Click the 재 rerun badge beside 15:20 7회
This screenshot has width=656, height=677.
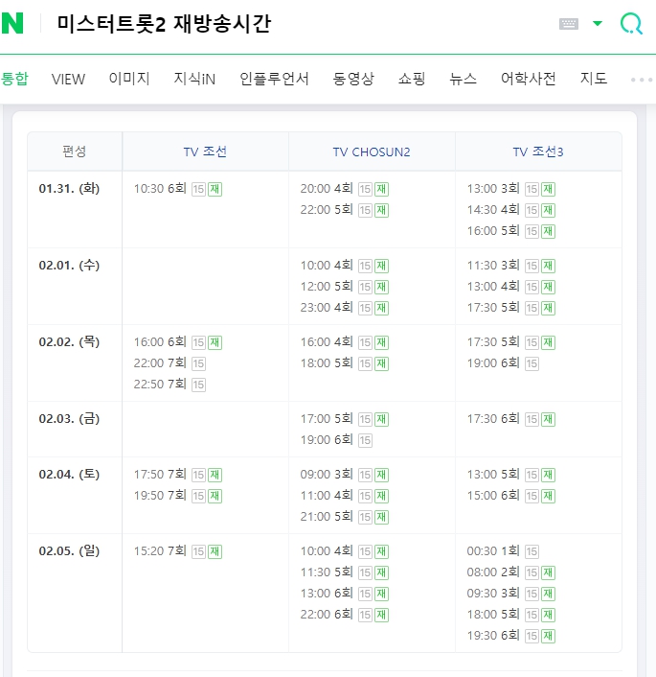point(215,551)
